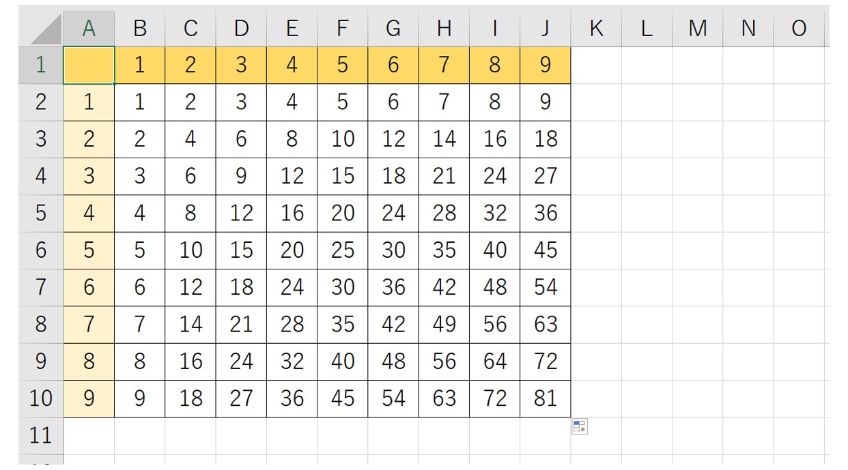Open the Auto Fill Options icon

[579, 427]
